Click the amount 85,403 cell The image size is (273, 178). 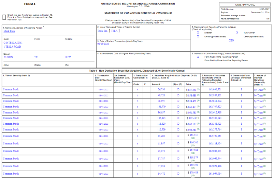(x=161, y=136)
